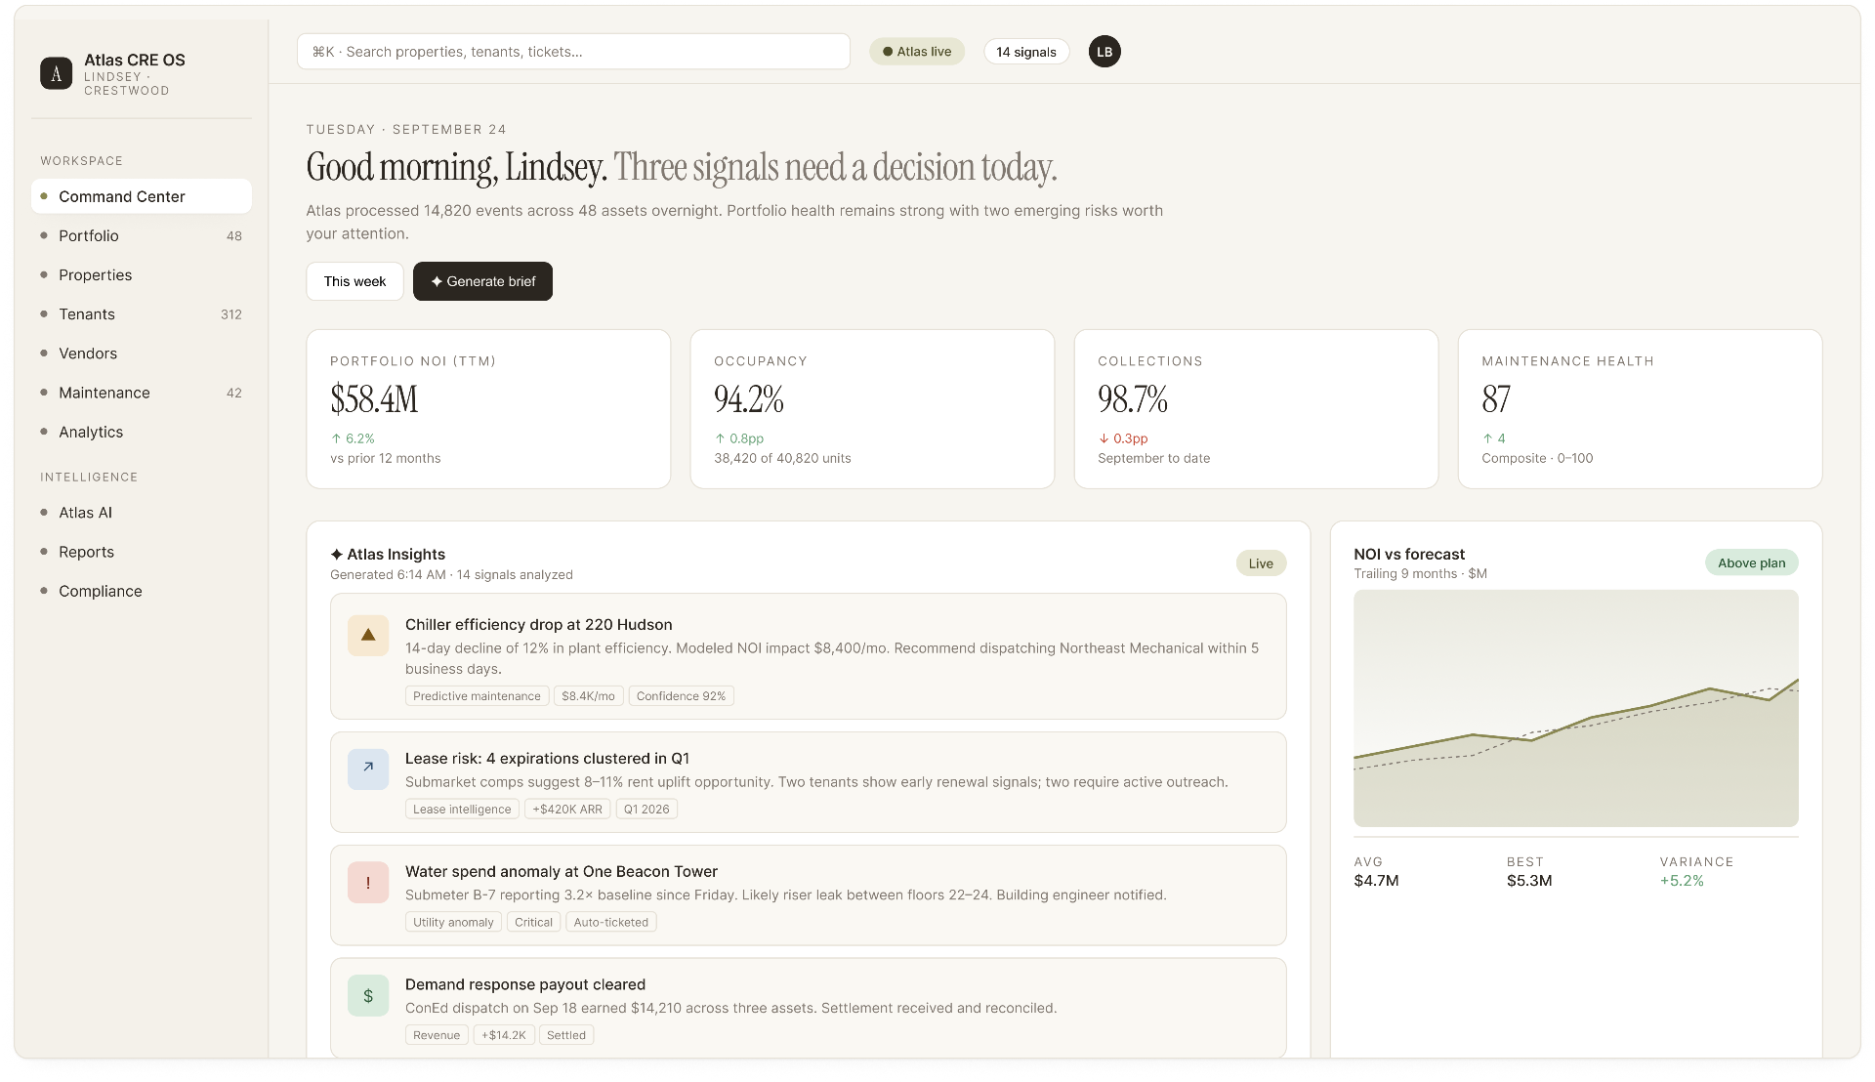Open the Occupancy 94.2% card
The height and width of the screenshot is (1082, 1875).
coord(872,409)
